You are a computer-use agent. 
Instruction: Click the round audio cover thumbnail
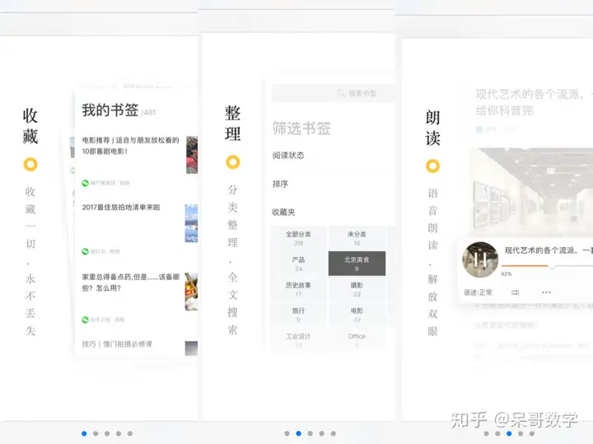(481, 259)
